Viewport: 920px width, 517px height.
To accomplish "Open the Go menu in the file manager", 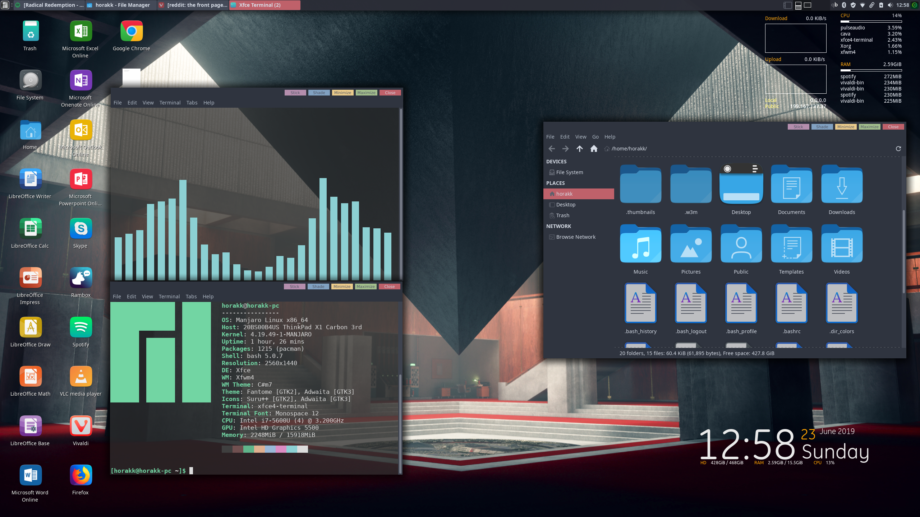I will pos(595,137).
